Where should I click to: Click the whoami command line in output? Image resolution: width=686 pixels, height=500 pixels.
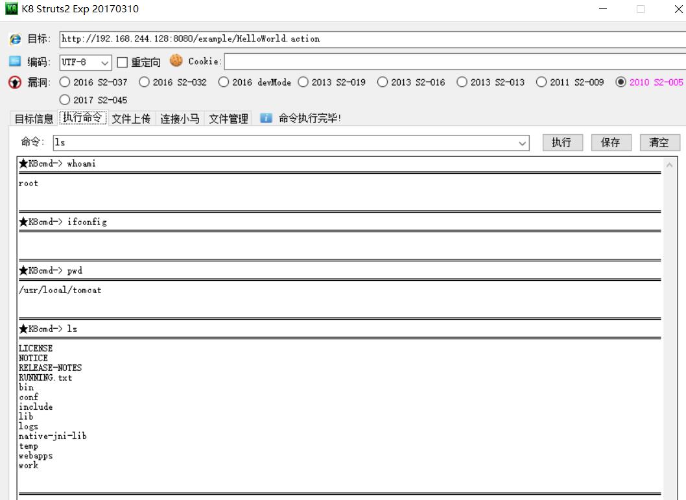(x=57, y=163)
